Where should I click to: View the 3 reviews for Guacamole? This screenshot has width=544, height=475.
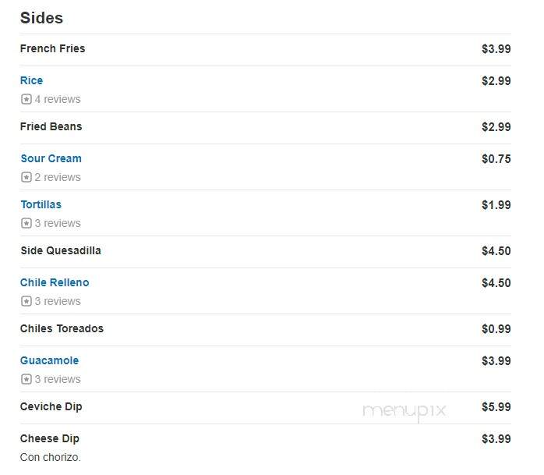[58, 379]
